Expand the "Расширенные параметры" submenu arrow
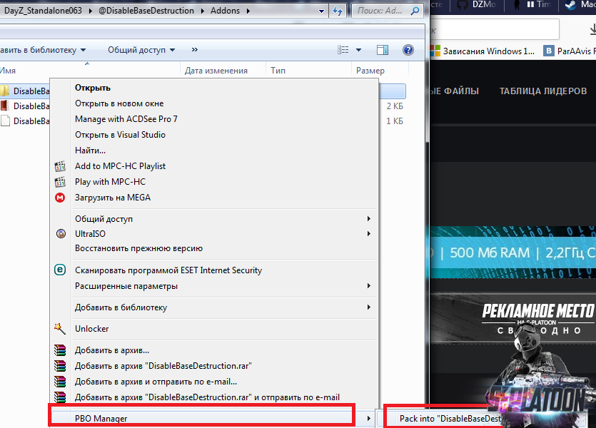The image size is (596, 428). (369, 285)
